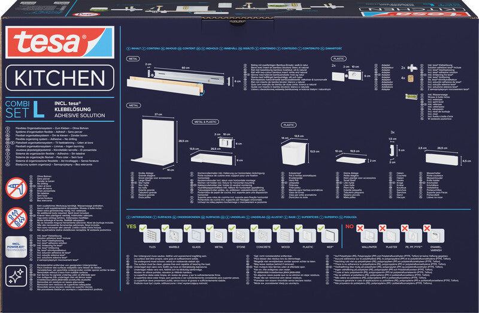Viewport: 479px width, 313px height.
Task: Click the 6,5 cm dimension label
Action: tap(467, 161)
